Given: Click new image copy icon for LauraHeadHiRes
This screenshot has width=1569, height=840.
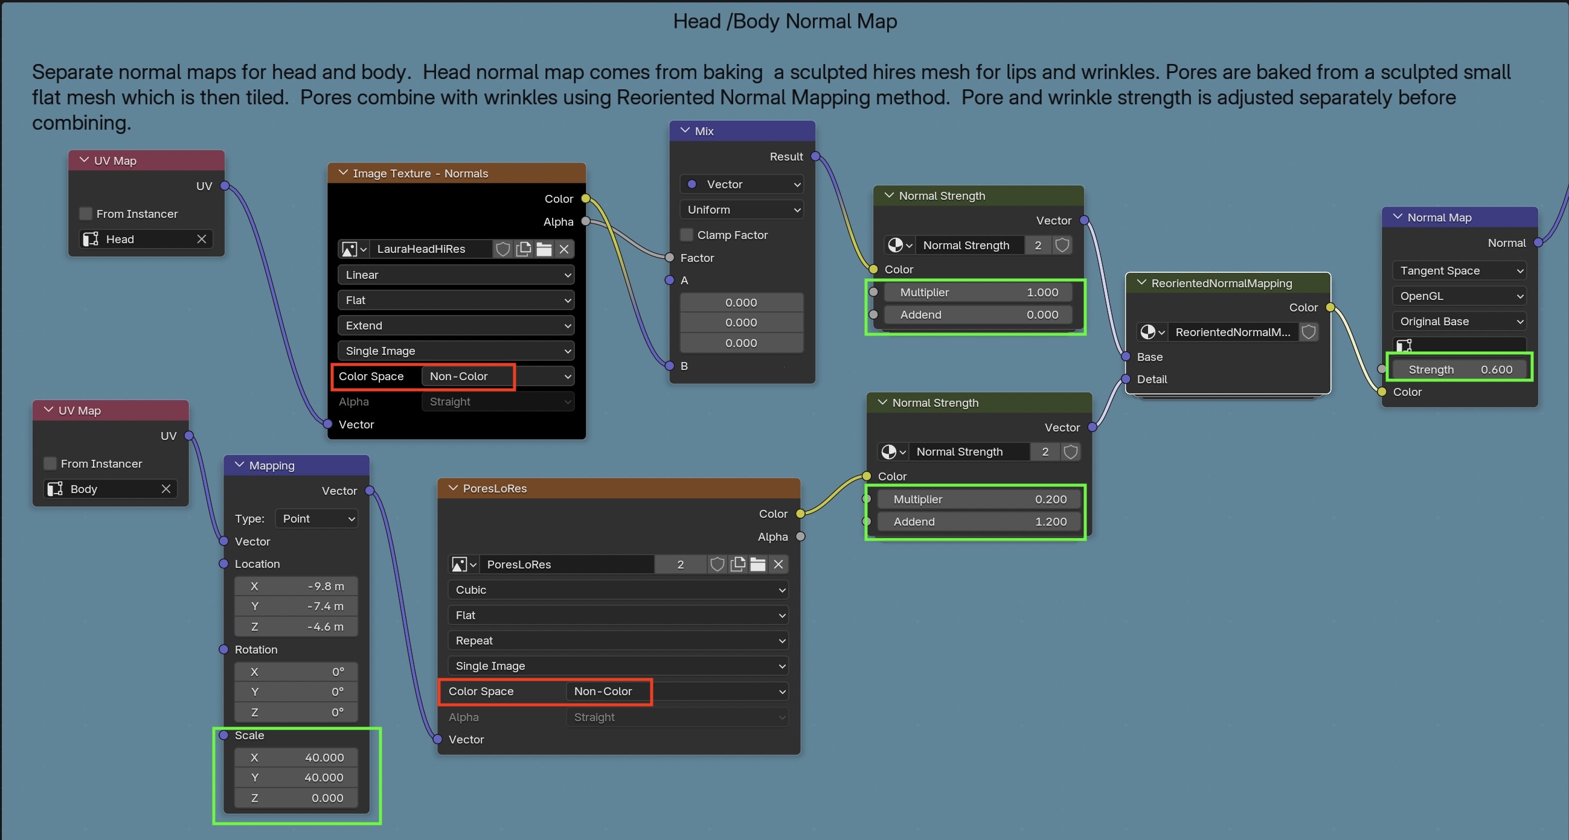Looking at the screenshot, I should (523, 249).
